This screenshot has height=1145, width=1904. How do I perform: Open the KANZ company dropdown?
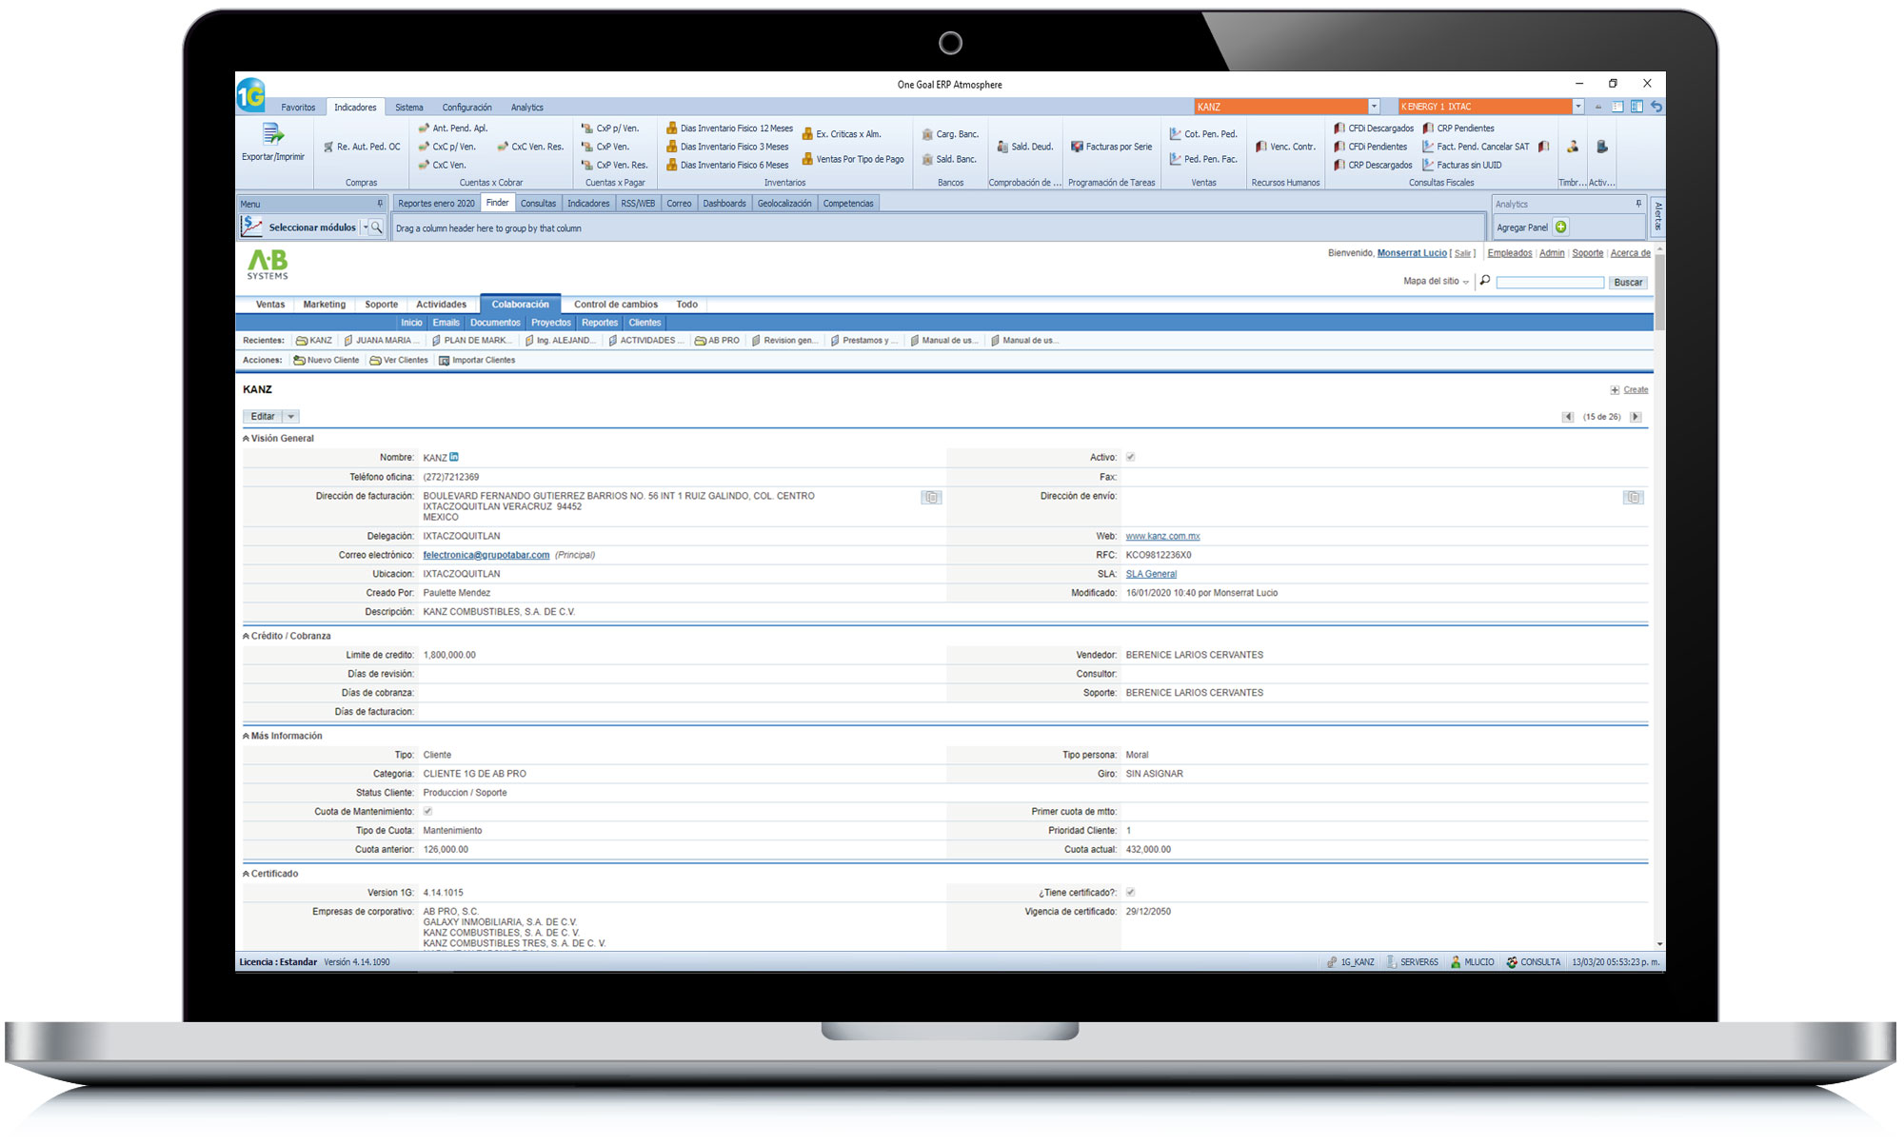pos(1374,107)
